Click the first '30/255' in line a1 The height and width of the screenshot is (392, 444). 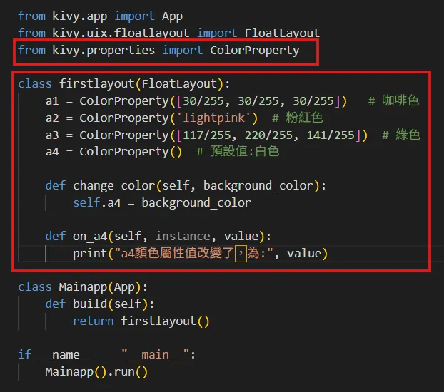pyautogui.click(x=203, y=101)
